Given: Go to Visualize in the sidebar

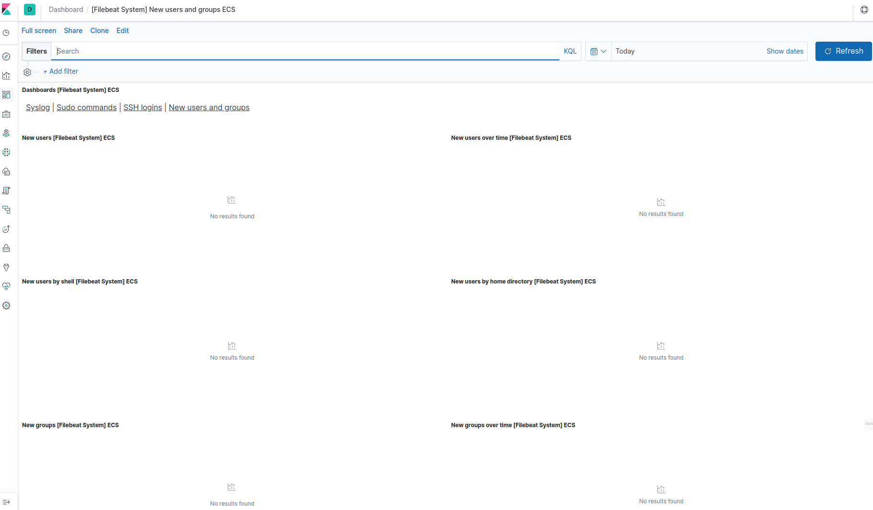Looking at the screenshot, I should pos(6,76).
